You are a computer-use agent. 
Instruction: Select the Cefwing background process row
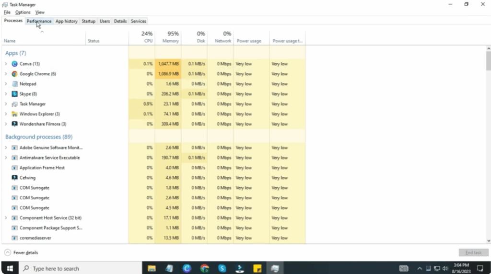153,178
